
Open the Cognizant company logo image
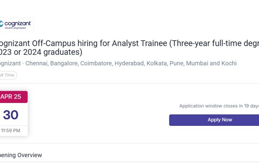click(17, 25)
